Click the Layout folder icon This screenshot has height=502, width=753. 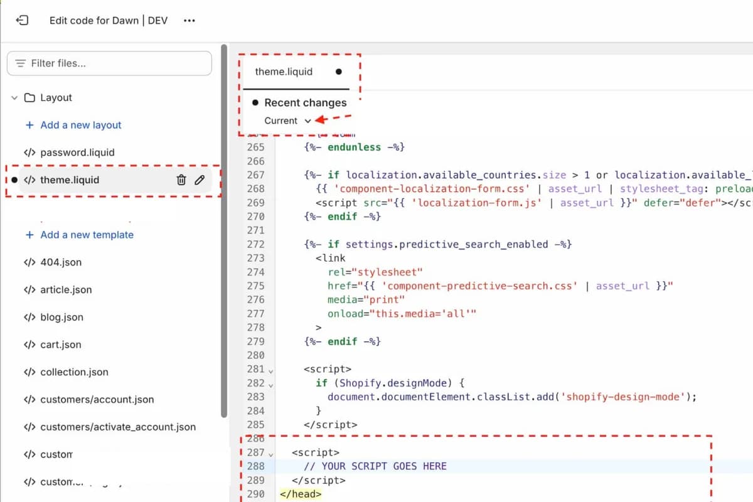(x=29, y=98)
